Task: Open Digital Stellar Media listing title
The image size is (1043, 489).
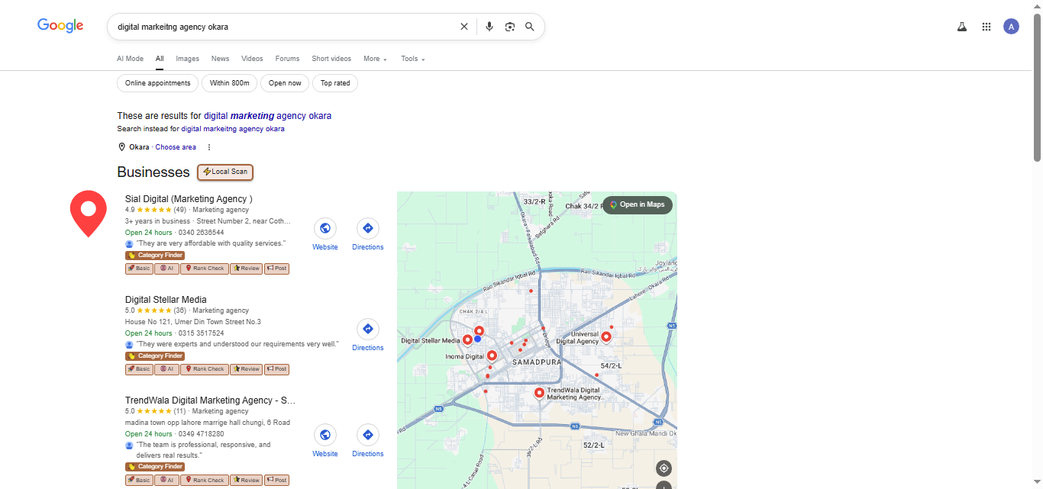Action: [x=166, y=300]
